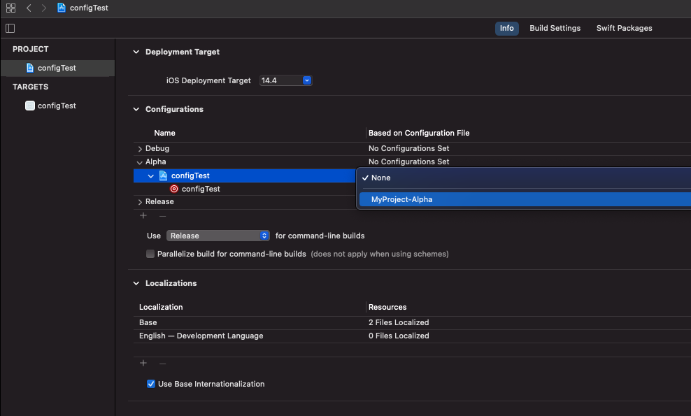This screenshot has height=416, width=691.
Task: Click 2 Files Localized cell
Action: pos(399,322)
